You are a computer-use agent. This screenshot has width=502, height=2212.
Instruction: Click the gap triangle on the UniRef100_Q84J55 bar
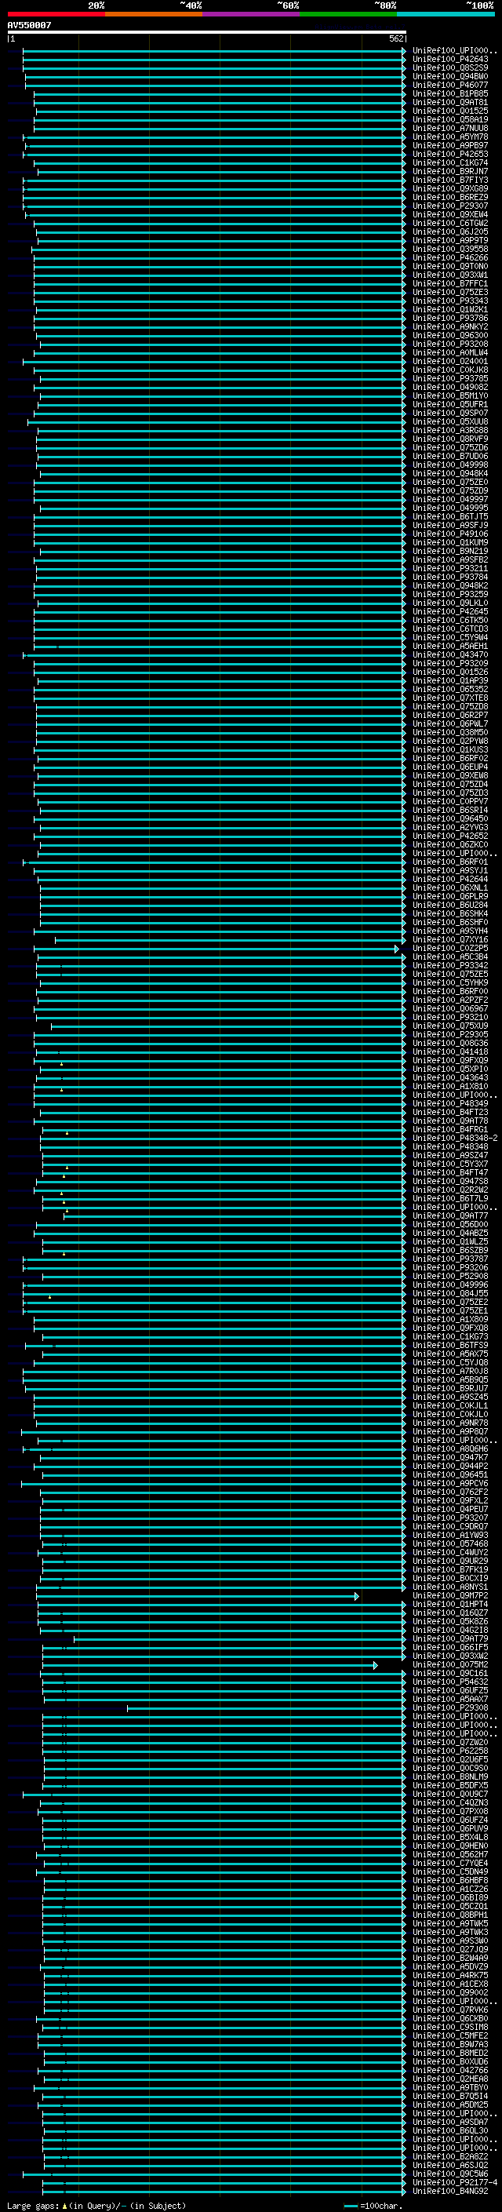click(49, 1296)
